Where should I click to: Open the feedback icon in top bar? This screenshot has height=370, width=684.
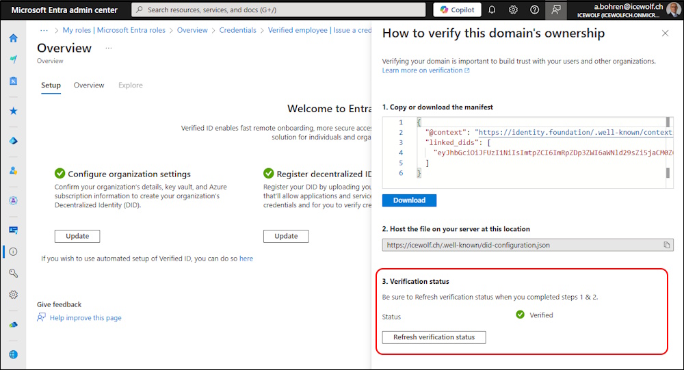(555, 10)
